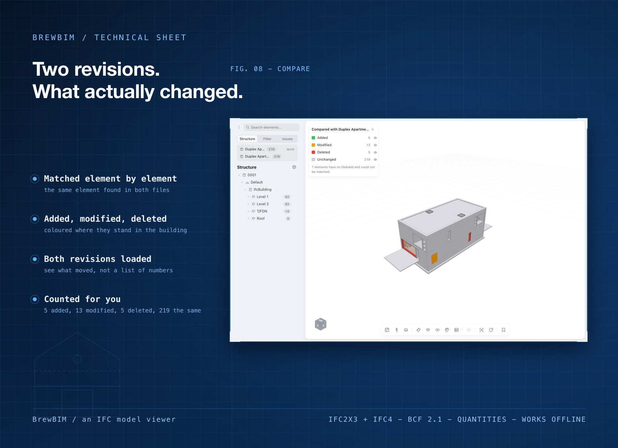Select the second Duplex Apart... model row

coord(267,156)
